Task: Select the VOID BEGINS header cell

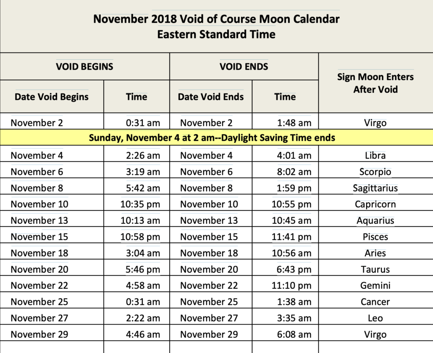Action: [85, 66]
